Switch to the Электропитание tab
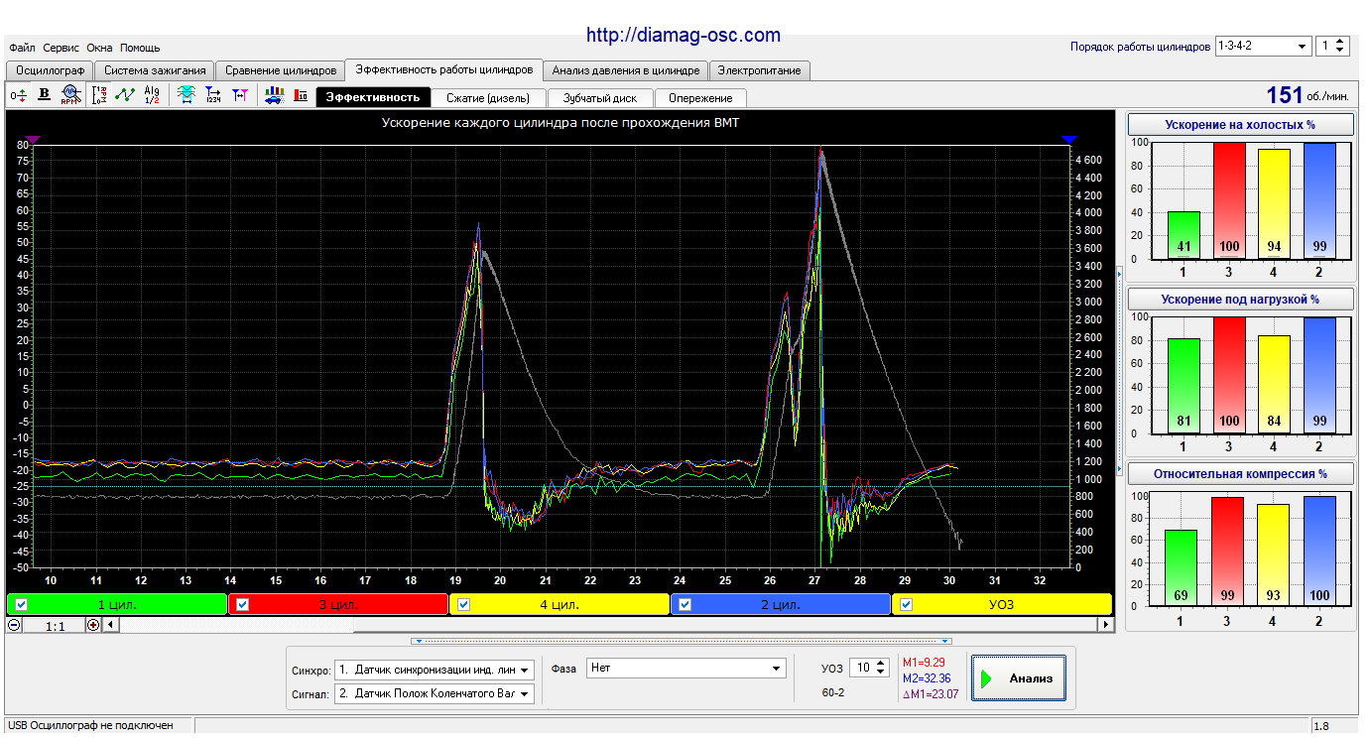The width and height of the screenshot is (1371, 738). pos(760,70)
